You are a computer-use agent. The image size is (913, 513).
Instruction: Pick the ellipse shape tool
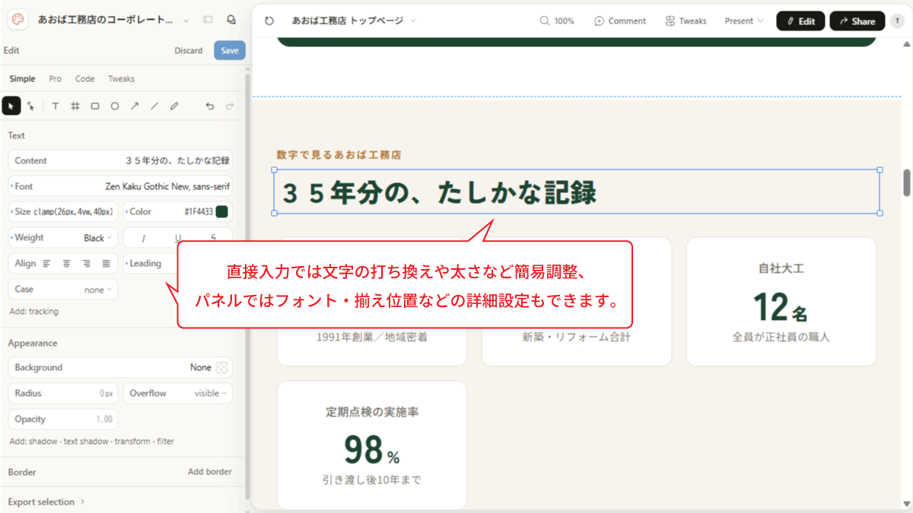pos(115,106)
